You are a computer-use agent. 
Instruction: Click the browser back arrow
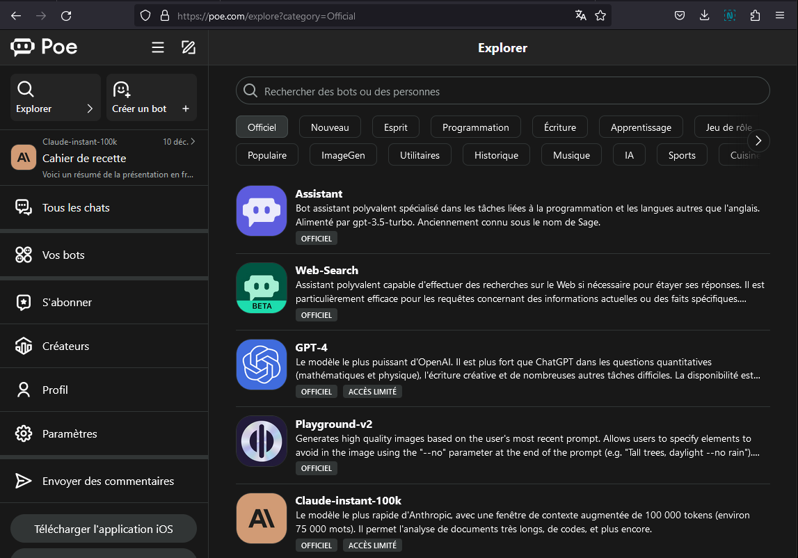[16, 16]
